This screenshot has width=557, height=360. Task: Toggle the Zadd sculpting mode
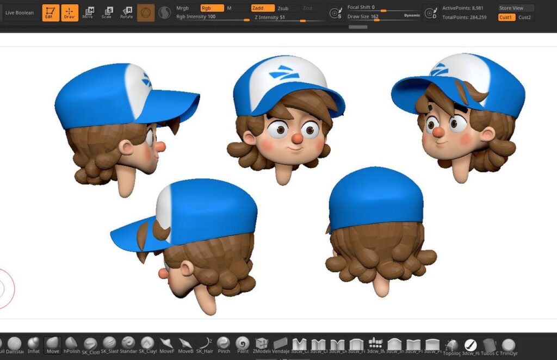click(263, 8)
